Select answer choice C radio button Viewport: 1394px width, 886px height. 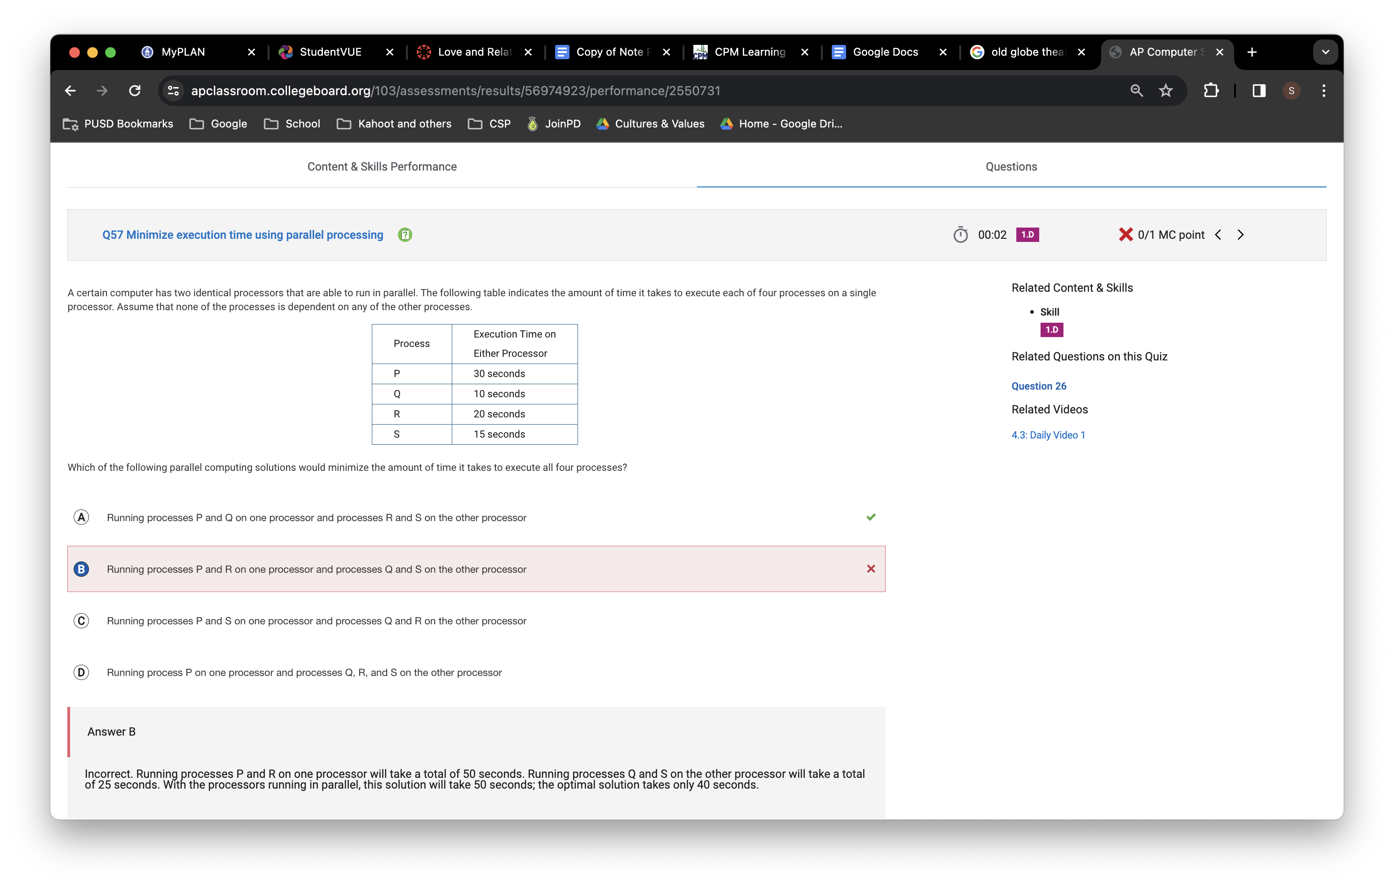tap(81, 621)
